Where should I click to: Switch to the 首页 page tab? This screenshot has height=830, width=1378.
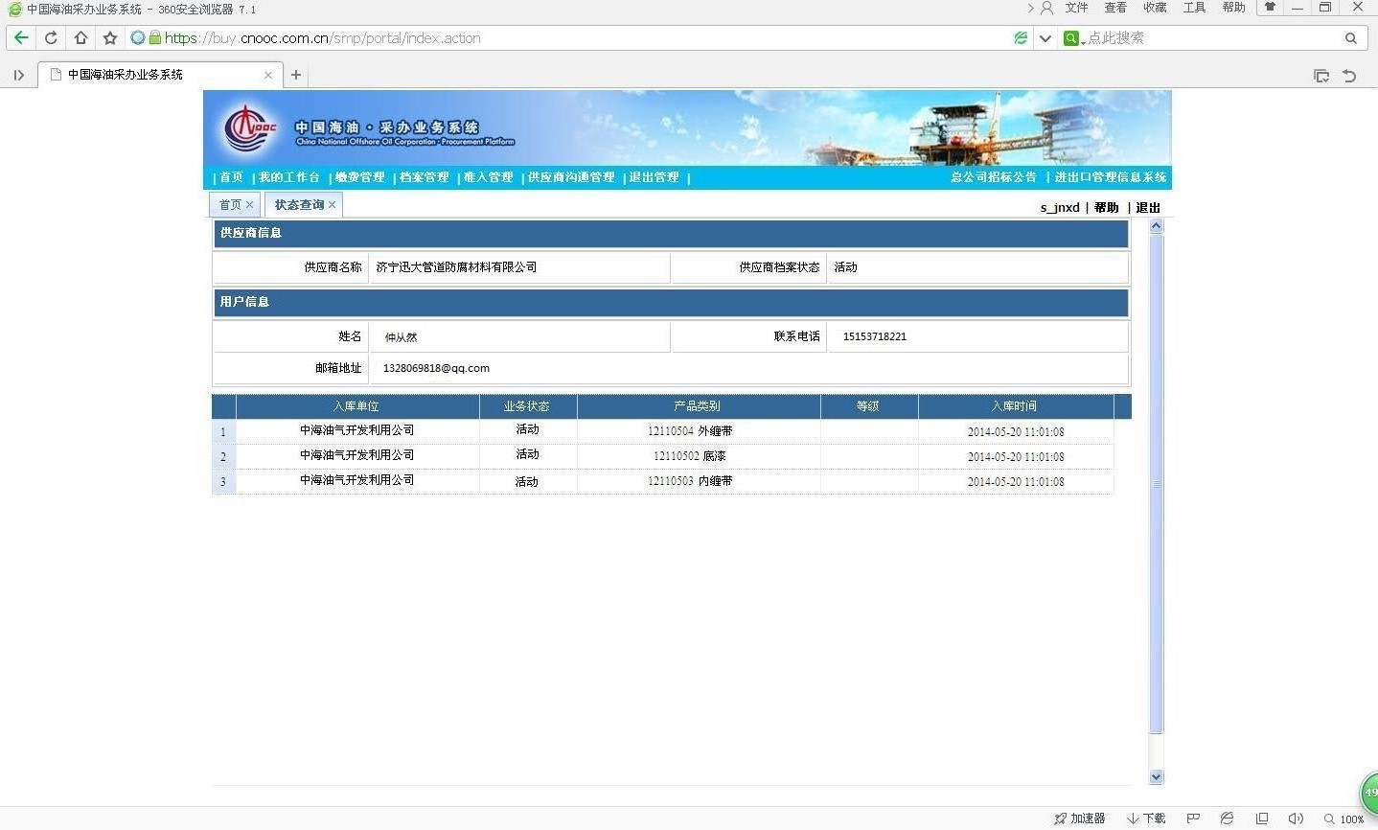click(230, 205)
